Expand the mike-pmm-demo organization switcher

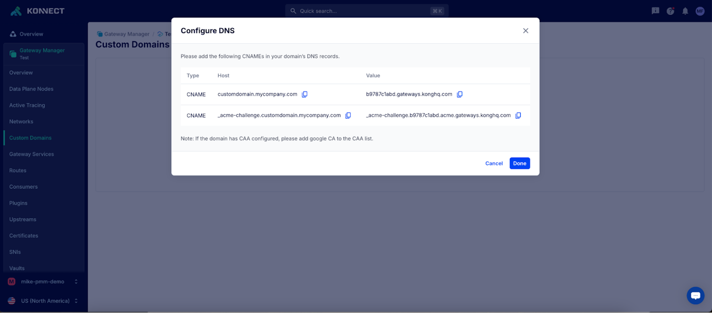(43, 282)
